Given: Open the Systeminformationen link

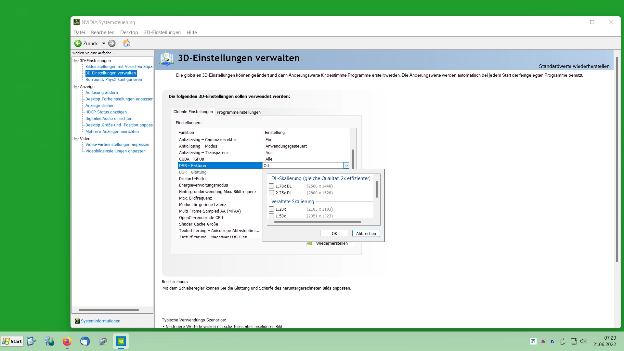Looking at the screenshot, I should (100, 321).
